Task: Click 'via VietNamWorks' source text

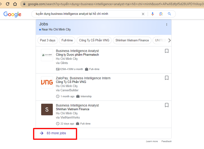Action: tap(68, 117)
